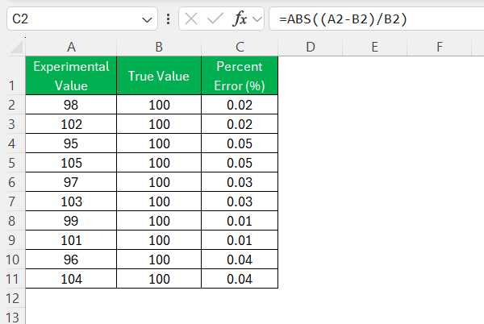
Task: Select column F header
Action: click(440, 48)
